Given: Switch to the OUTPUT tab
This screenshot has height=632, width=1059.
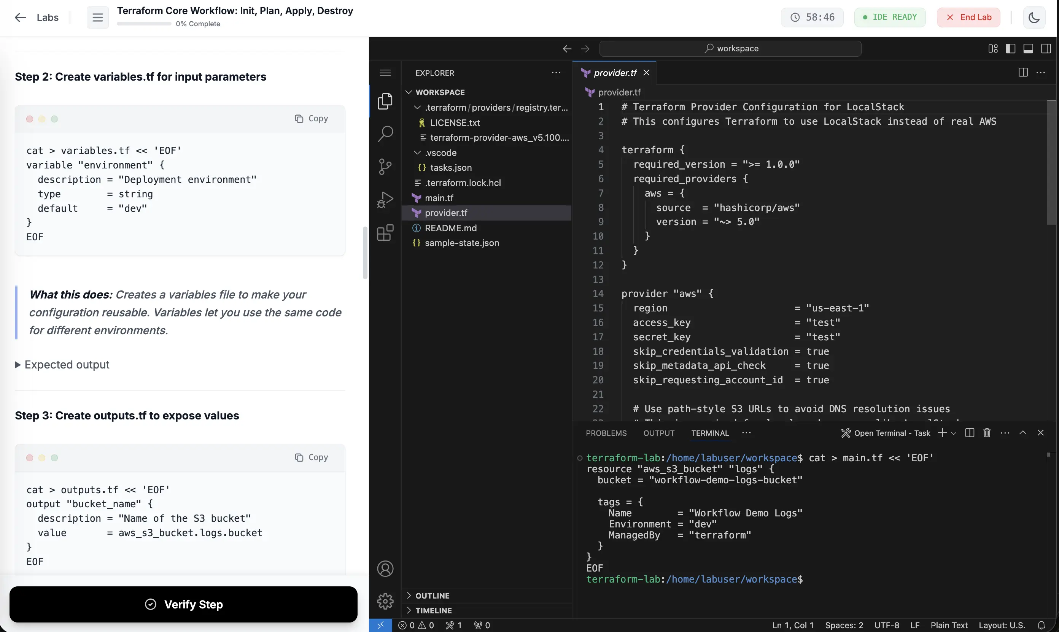Looking at the screenshot, I should pos(658,433).
